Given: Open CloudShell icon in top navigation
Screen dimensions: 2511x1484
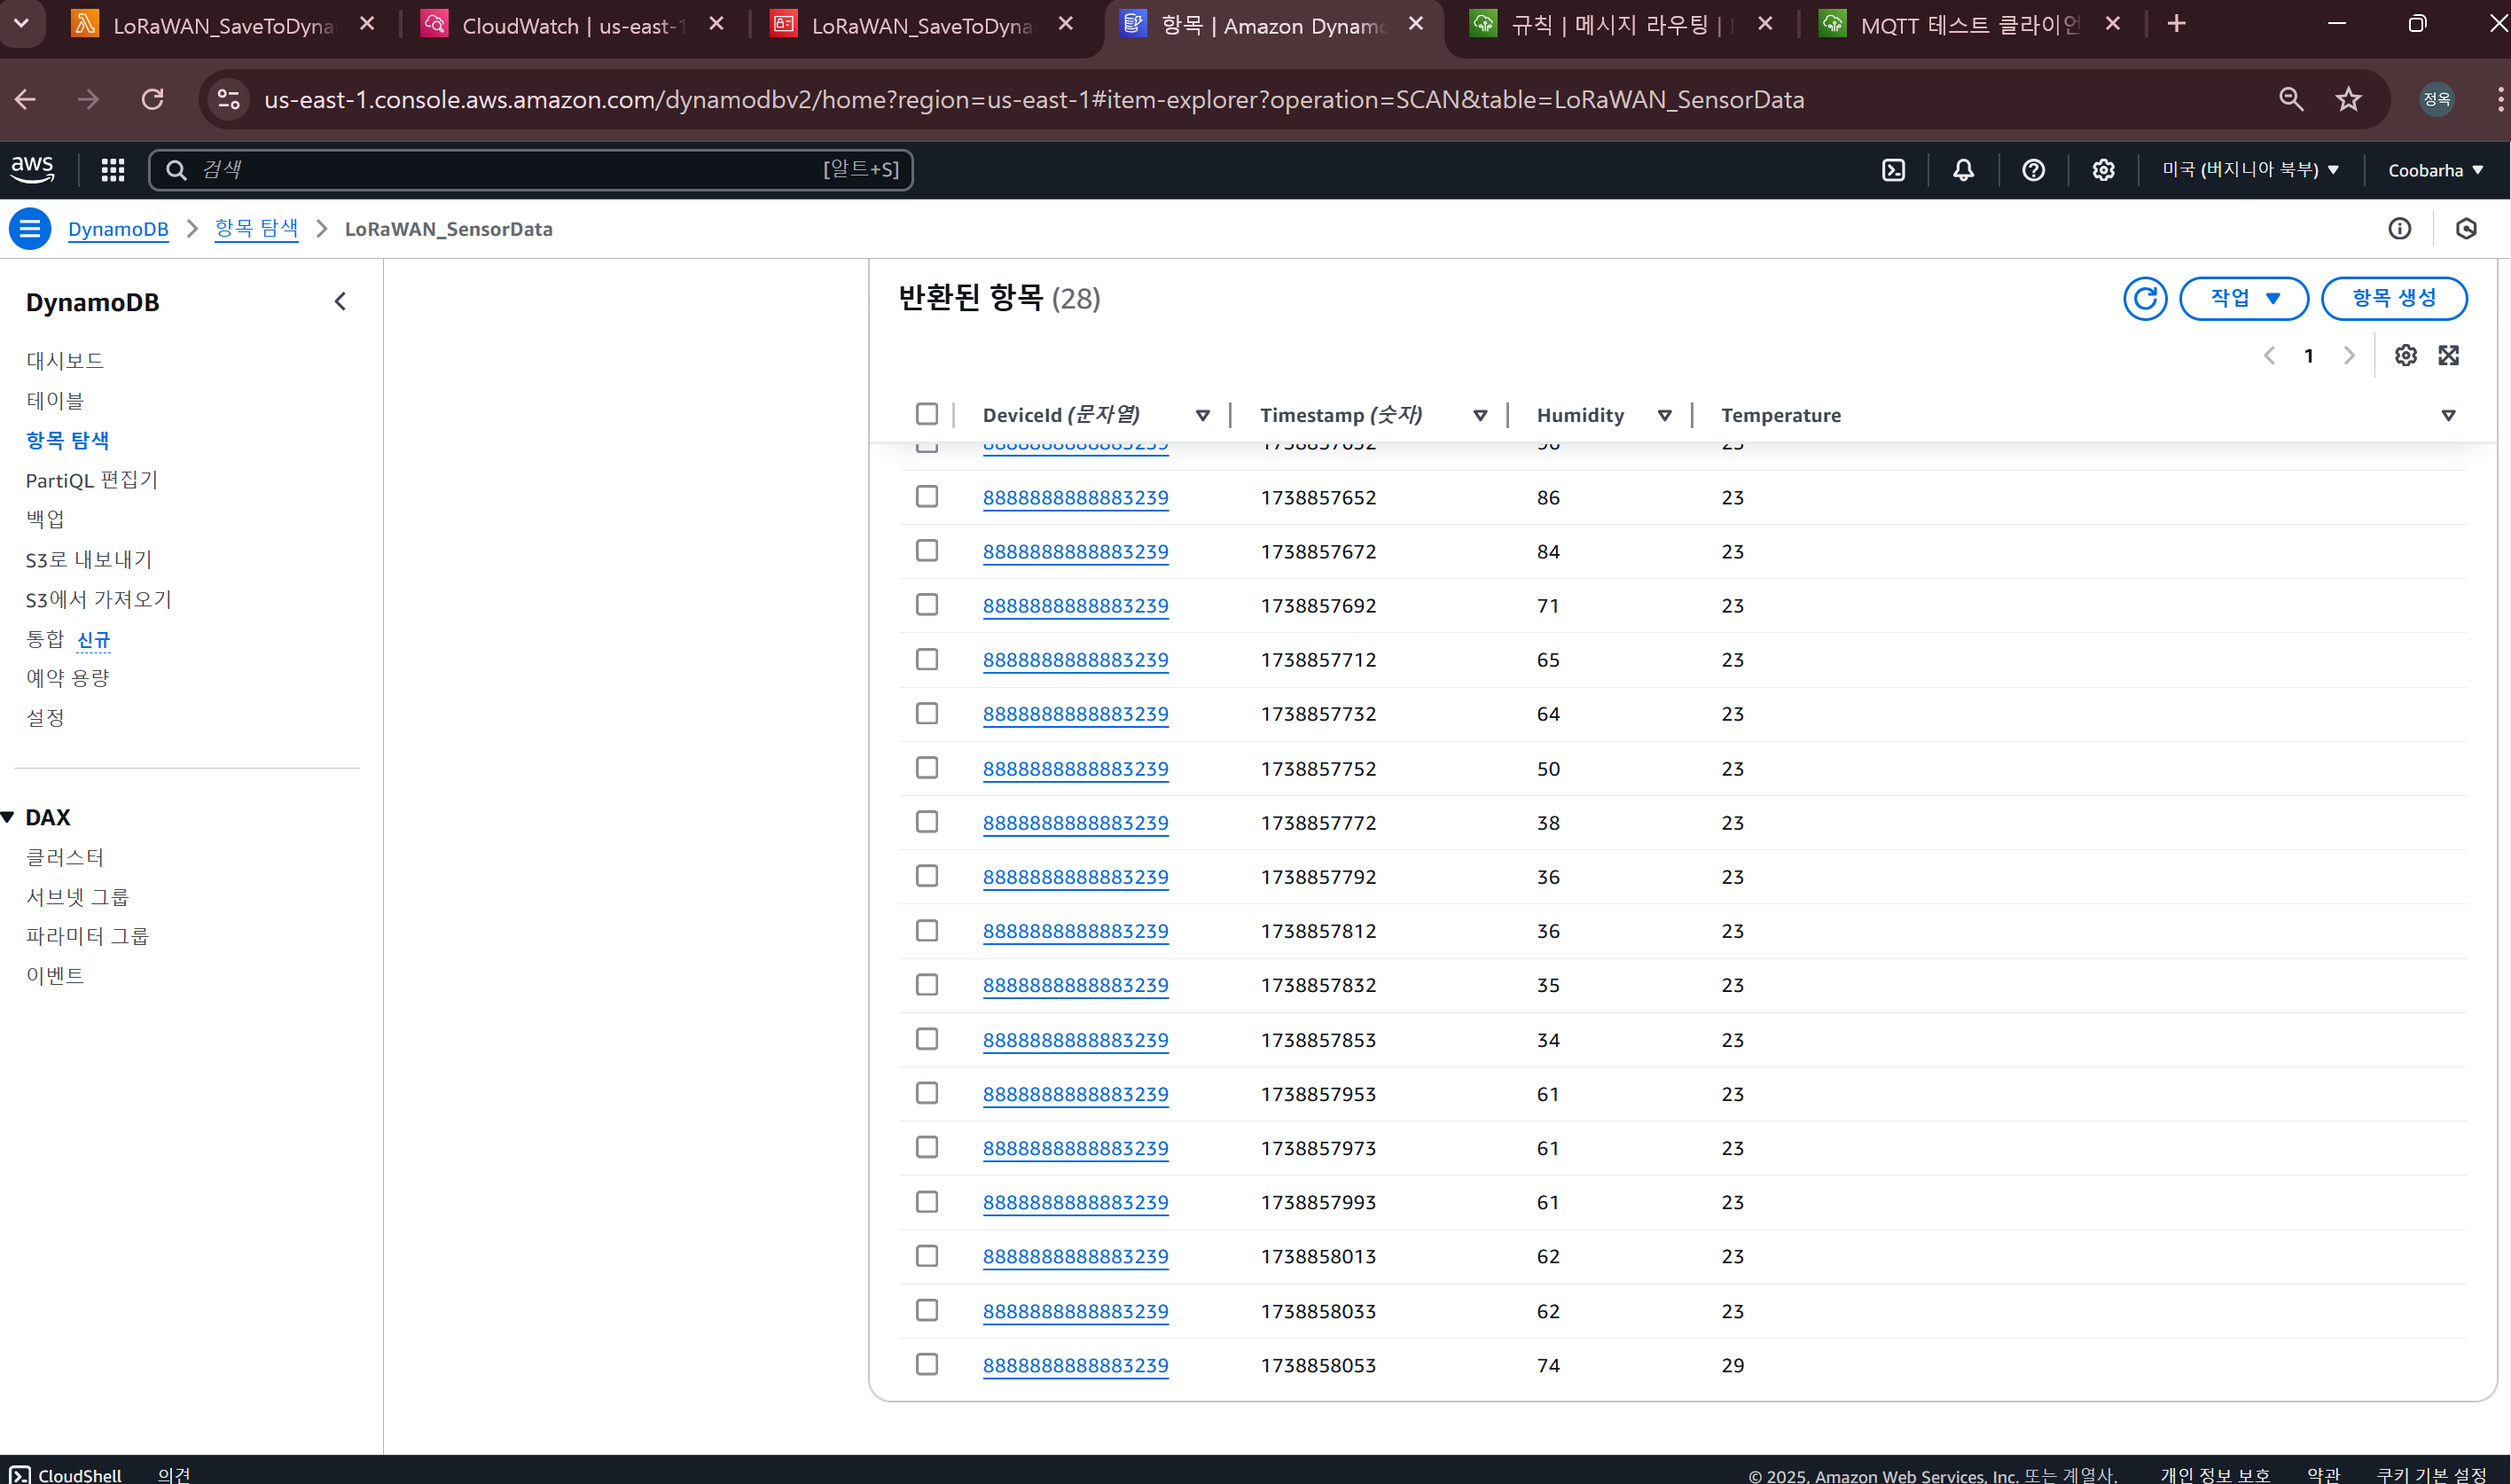Looking at the screenshot, I should pos(1894,170).
